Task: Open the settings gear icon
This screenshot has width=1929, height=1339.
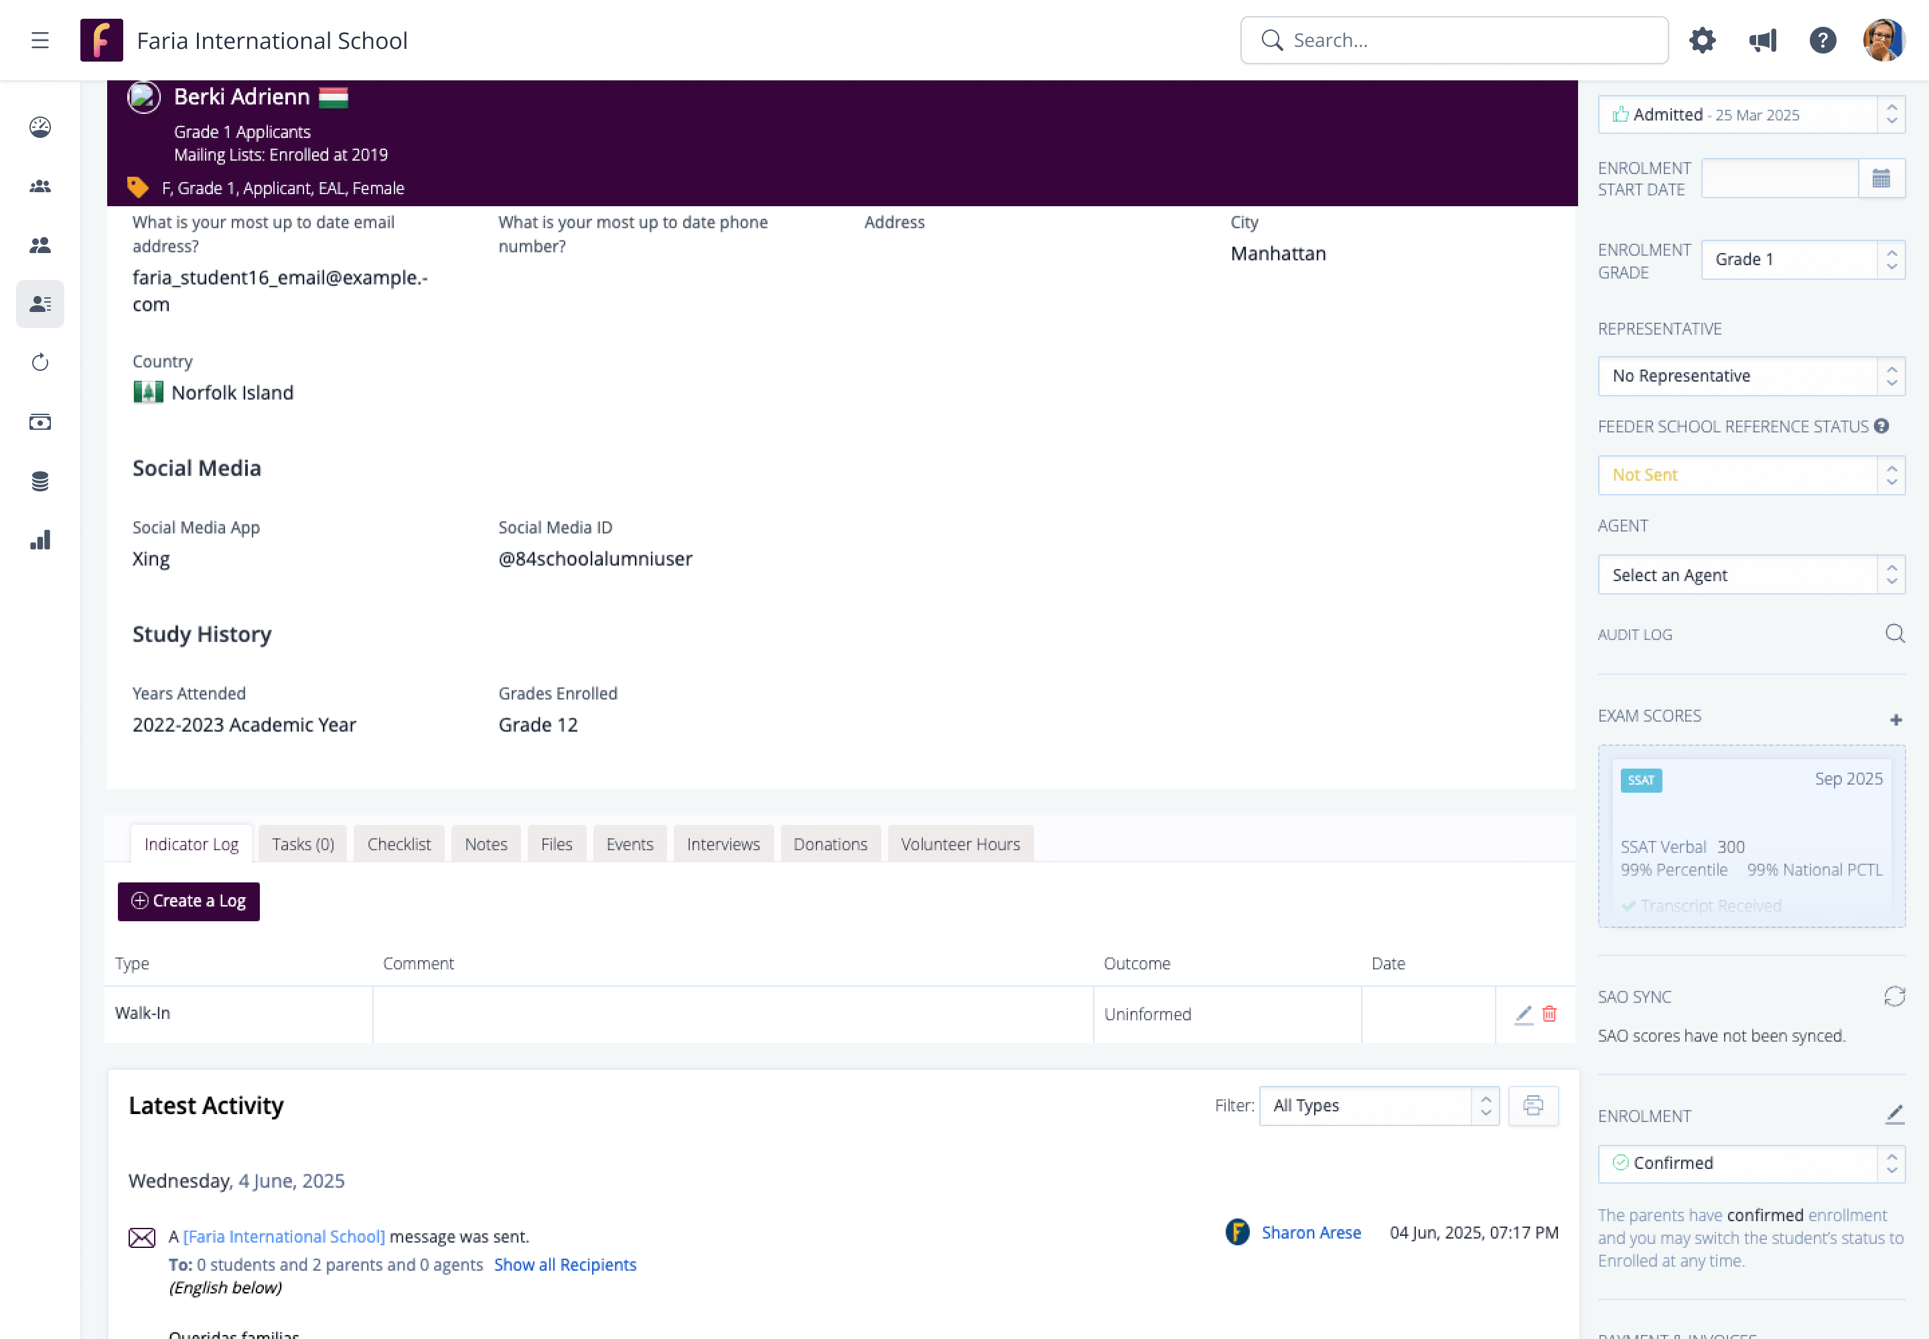Action: tap(1701, 40)
